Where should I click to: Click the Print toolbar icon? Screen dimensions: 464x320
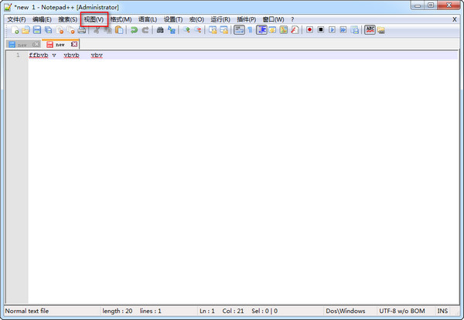click(x=82, y=30)
